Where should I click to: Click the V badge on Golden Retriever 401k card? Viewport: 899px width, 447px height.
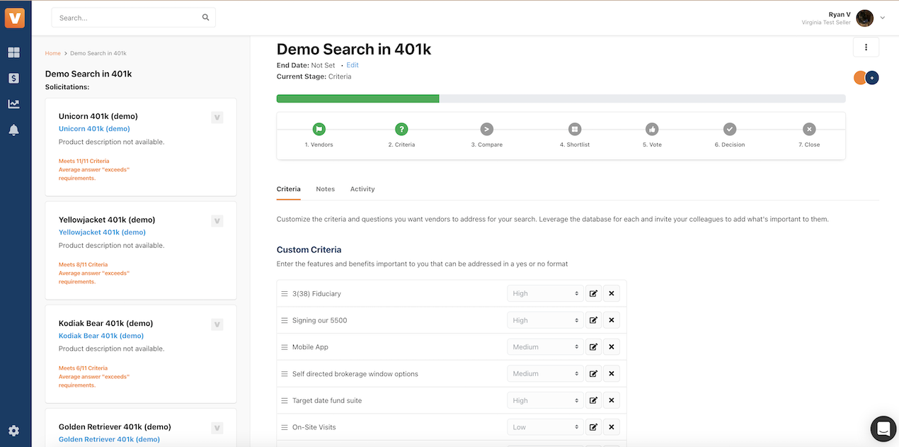(217, 428)
